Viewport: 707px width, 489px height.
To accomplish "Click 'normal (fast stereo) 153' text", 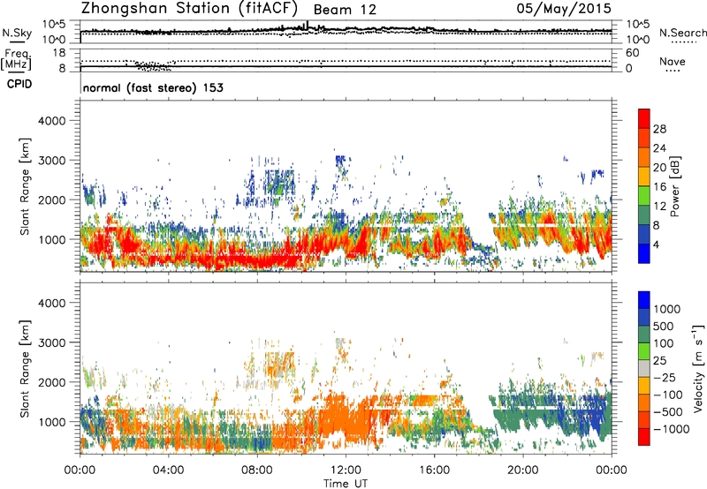I will click(153, 87).
